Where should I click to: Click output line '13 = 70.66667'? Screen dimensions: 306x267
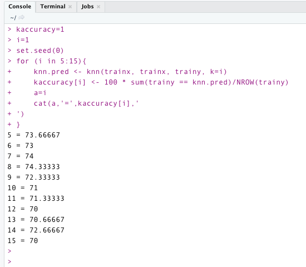(36, 220)
